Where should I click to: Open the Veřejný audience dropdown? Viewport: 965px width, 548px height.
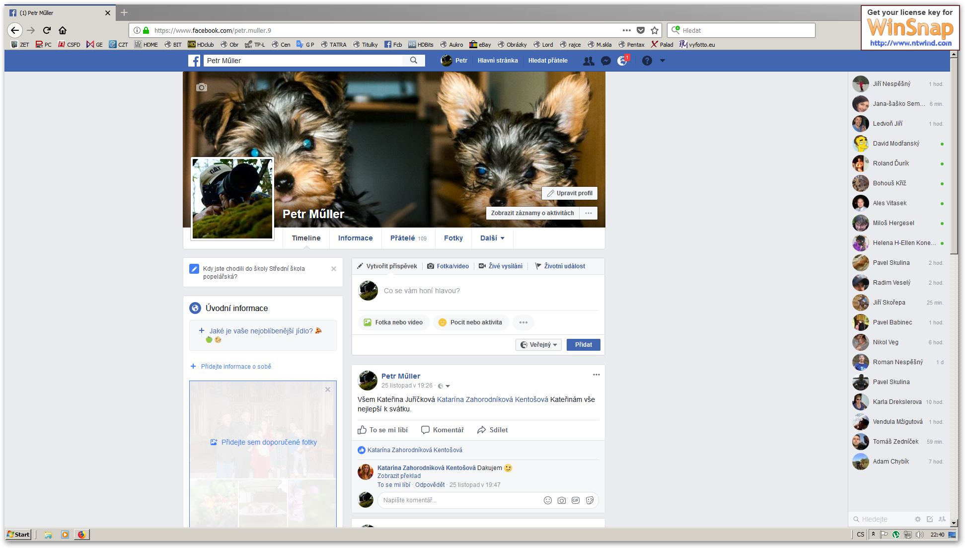click(x=538, y=345)
